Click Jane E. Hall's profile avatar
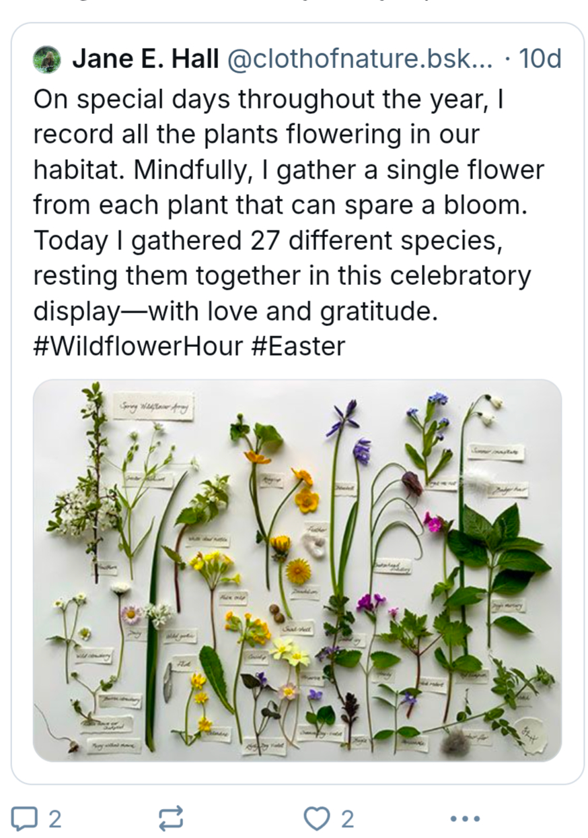 click(47, 60)
